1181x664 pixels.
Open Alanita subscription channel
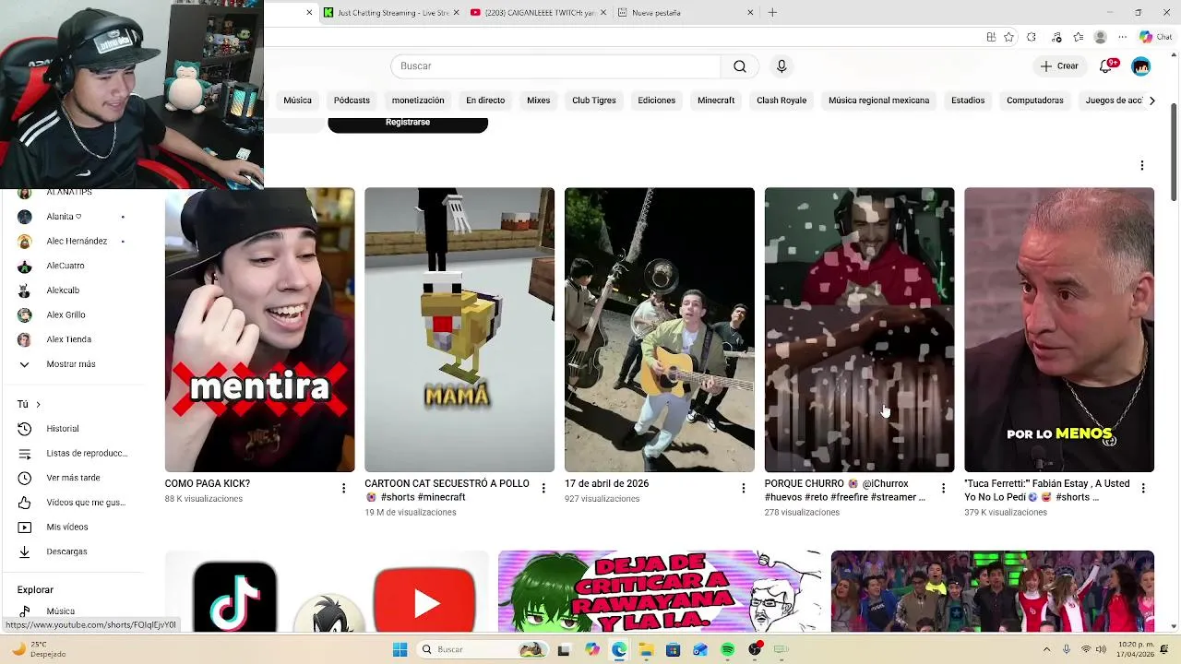tap(73, 217)
